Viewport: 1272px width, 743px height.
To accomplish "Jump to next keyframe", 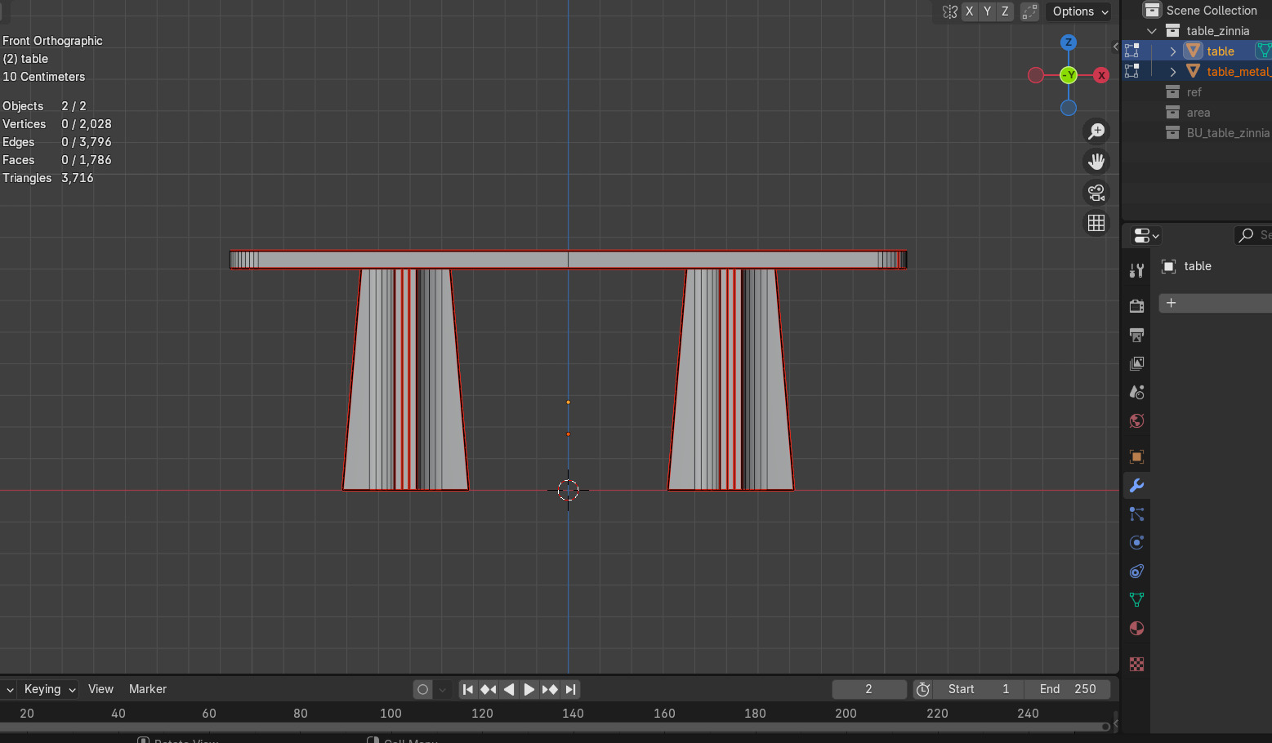I will (550, 689).
